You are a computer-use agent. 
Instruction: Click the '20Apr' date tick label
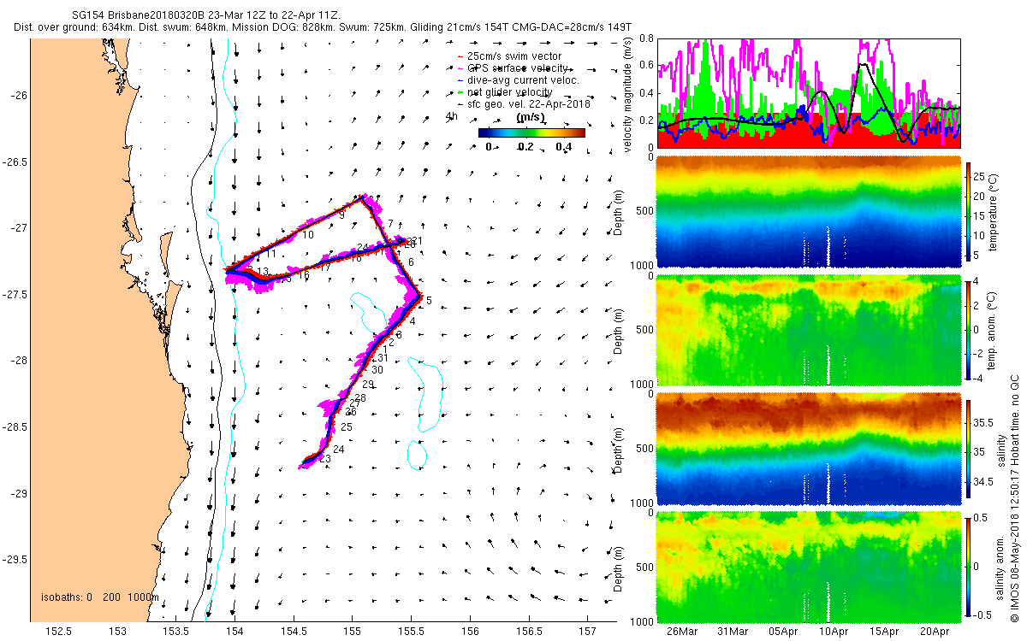click(935, 632)
